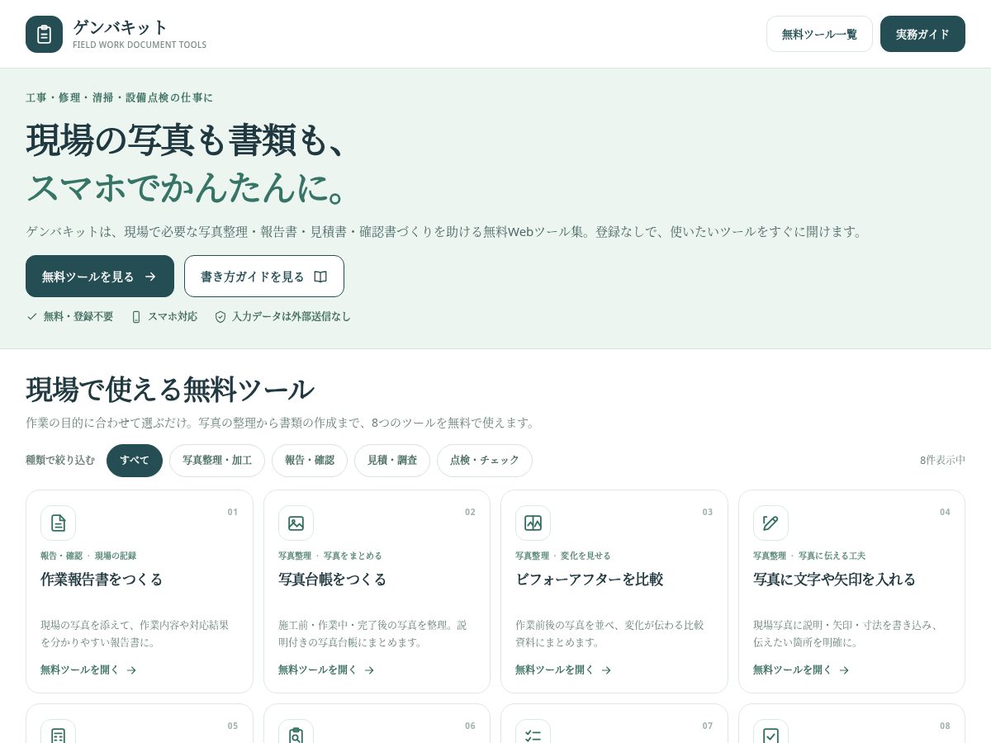Image resolution: width=991 pixels, height=743 pixels.
Task: Click the book icon in 書き方ガイドを見る
Action: coord(320,277)
